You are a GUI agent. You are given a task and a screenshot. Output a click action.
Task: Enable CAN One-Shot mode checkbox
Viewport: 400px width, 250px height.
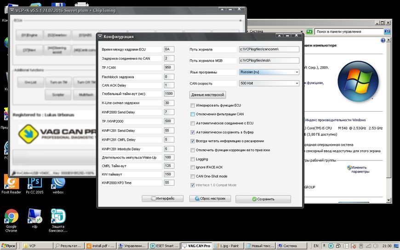[193, 176]
